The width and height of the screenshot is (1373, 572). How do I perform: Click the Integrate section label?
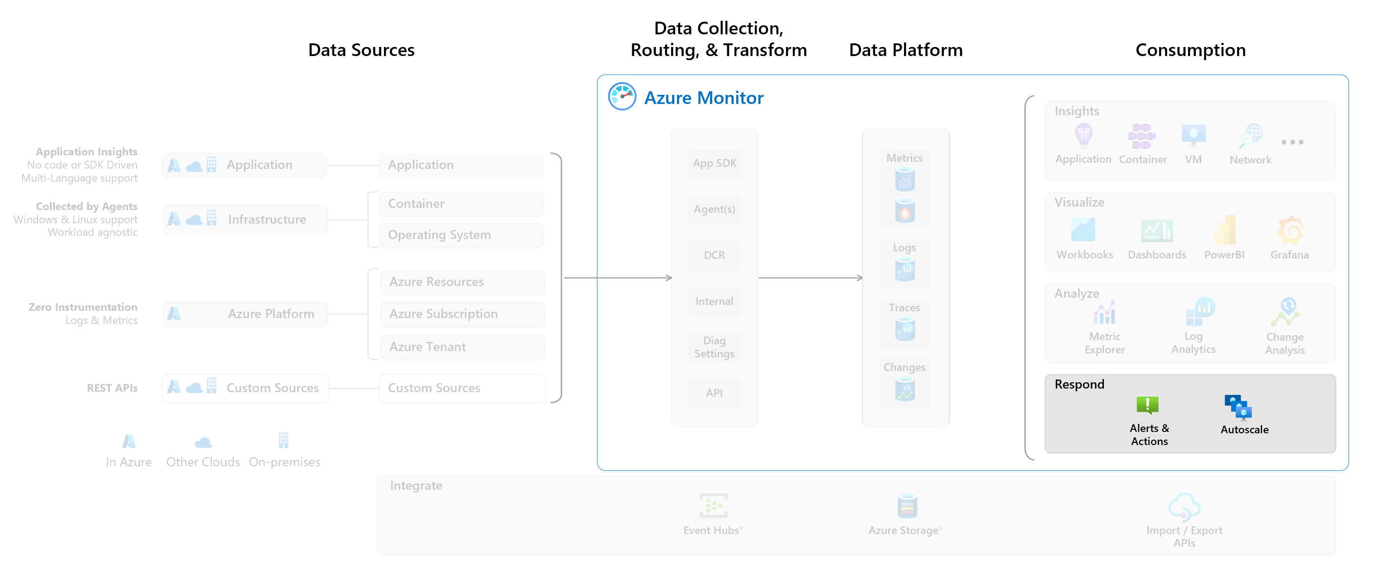[x=416, y=486]
